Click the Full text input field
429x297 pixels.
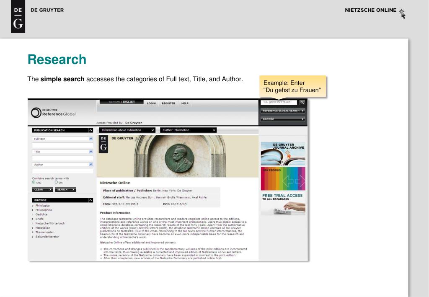click(x=63, y=145)
